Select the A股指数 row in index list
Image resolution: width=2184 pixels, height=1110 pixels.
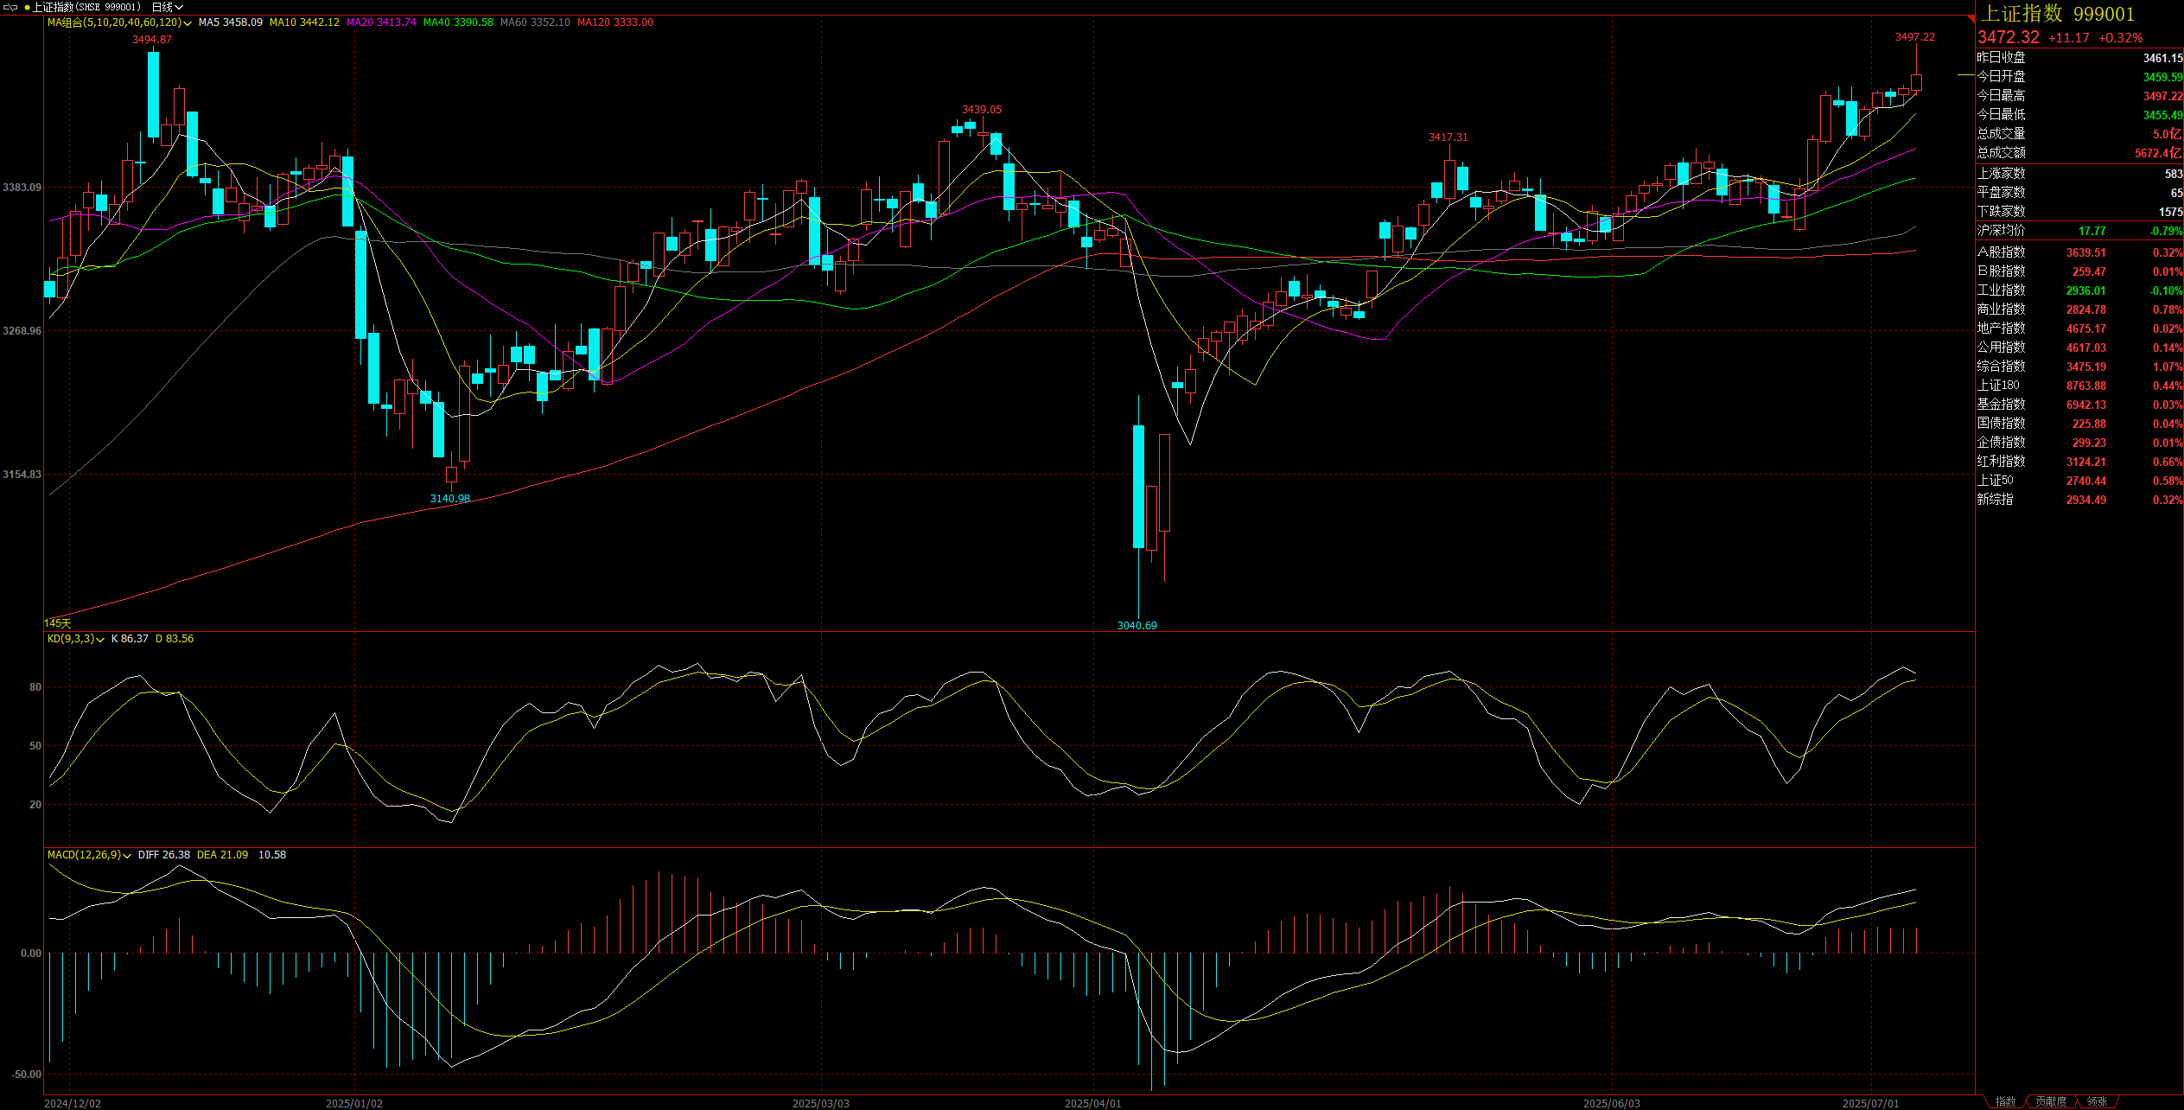tap(2001, 252)
